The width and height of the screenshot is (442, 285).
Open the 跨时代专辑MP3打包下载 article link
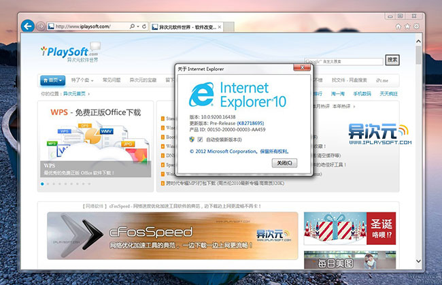225,183
